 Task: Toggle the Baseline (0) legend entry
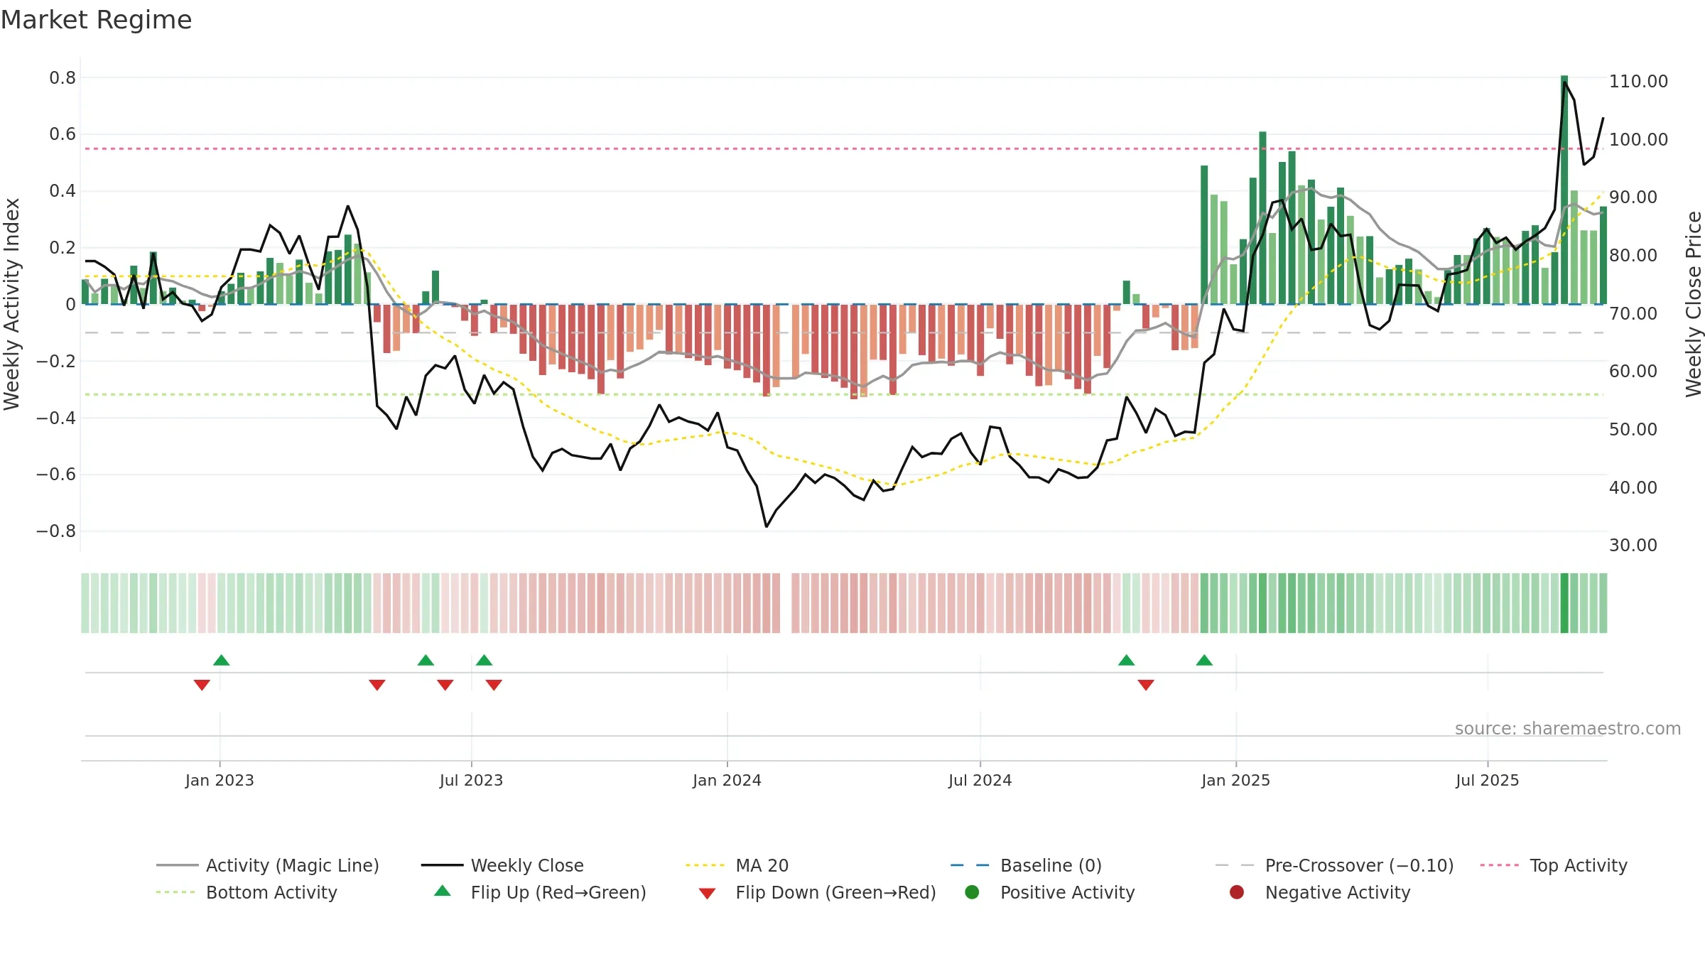1026,865
